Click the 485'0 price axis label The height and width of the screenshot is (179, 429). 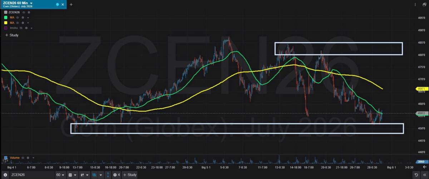pos(421,43)
